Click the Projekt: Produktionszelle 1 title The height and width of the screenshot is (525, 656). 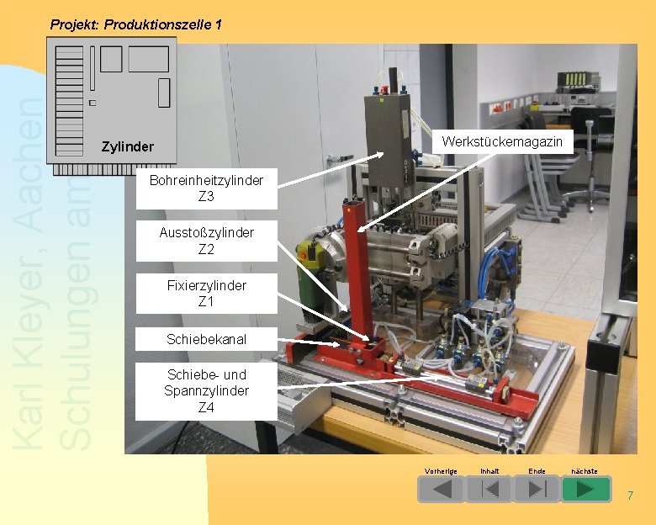(x=136, y=24)
